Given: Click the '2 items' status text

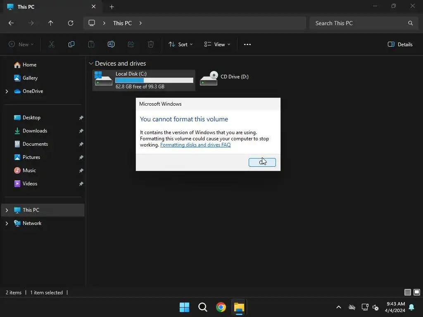Looking at the screenshot, I should point(14,293).
